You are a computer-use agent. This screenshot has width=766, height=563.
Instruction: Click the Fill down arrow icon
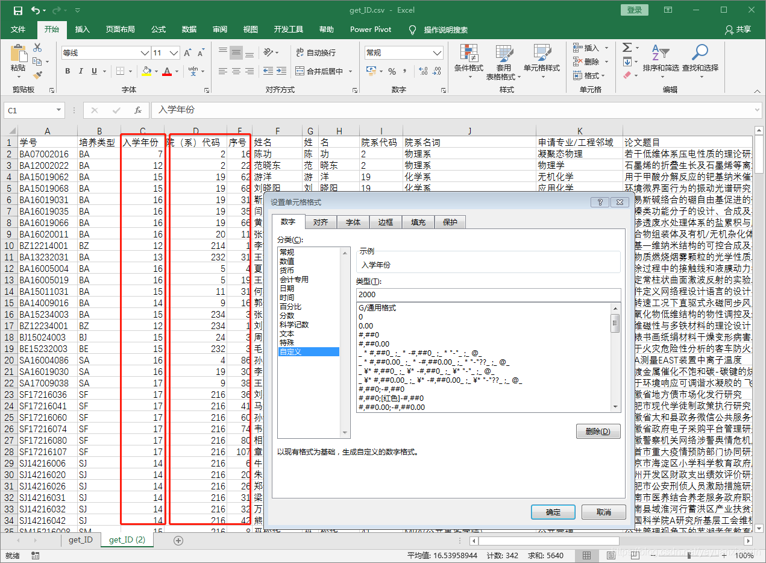coord(627,61)
